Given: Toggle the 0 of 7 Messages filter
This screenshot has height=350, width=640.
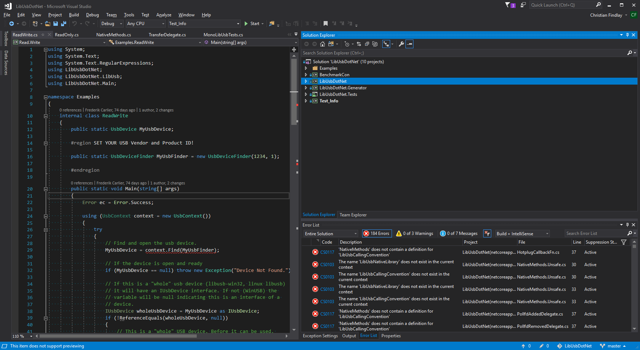Looking at the screenshot, I should (x=459, y=233).
